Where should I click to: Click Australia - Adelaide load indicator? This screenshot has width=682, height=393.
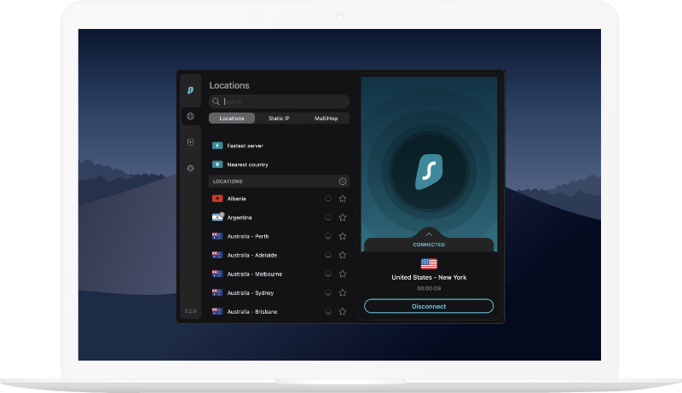point(328,255)
